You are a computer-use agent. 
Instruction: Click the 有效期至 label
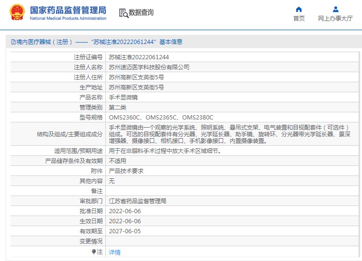(91, 231)
